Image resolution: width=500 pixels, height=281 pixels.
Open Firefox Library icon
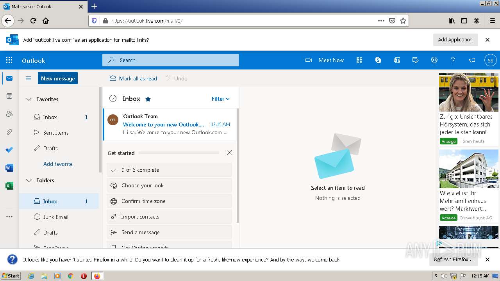point(452,21)
